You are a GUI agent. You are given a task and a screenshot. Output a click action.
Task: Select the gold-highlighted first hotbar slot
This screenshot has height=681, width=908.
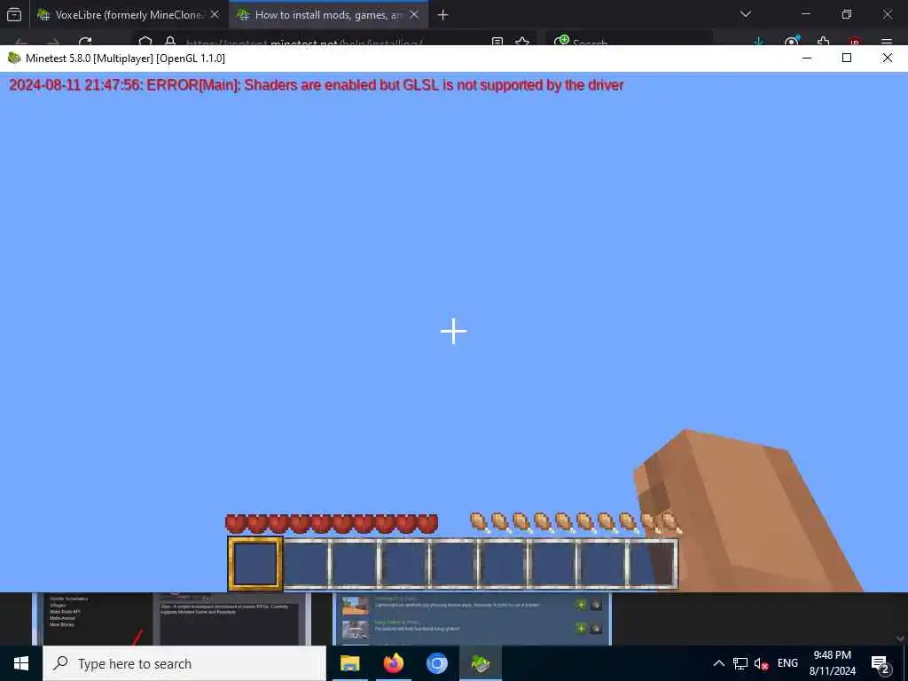[255, 563]
